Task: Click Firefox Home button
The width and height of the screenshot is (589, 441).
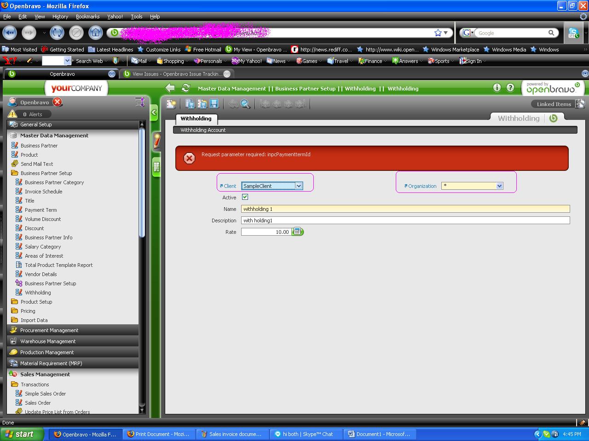Action: 96,33
